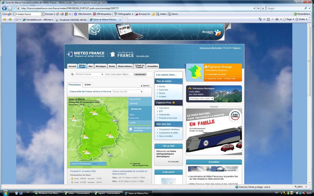
Task: Open the zoom level 100% control
Action: click(302, 187)
